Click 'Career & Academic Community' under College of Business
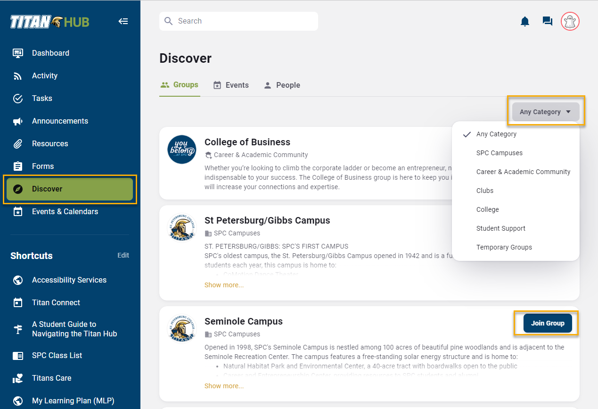 pyautogui.click(x=261, y=155)
